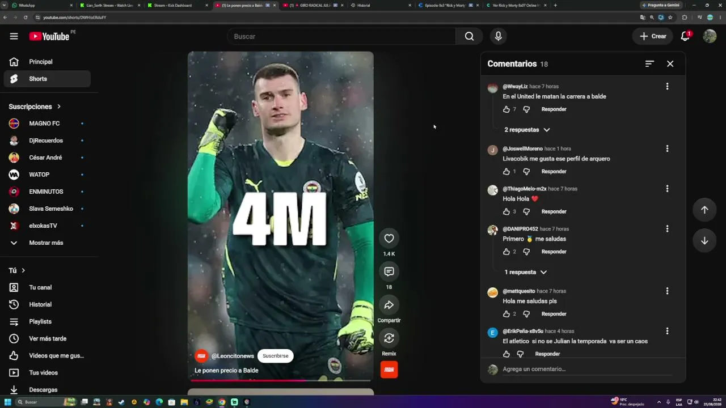The height and width of the screenshot is (408, 726).
Task: Click the YouTube search field
Action: tap(341, 36)
